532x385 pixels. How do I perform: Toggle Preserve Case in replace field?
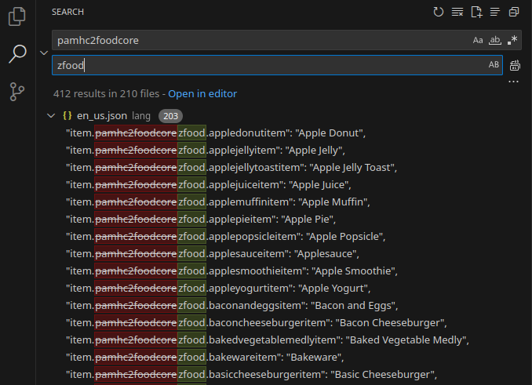[x=494, y=65]
